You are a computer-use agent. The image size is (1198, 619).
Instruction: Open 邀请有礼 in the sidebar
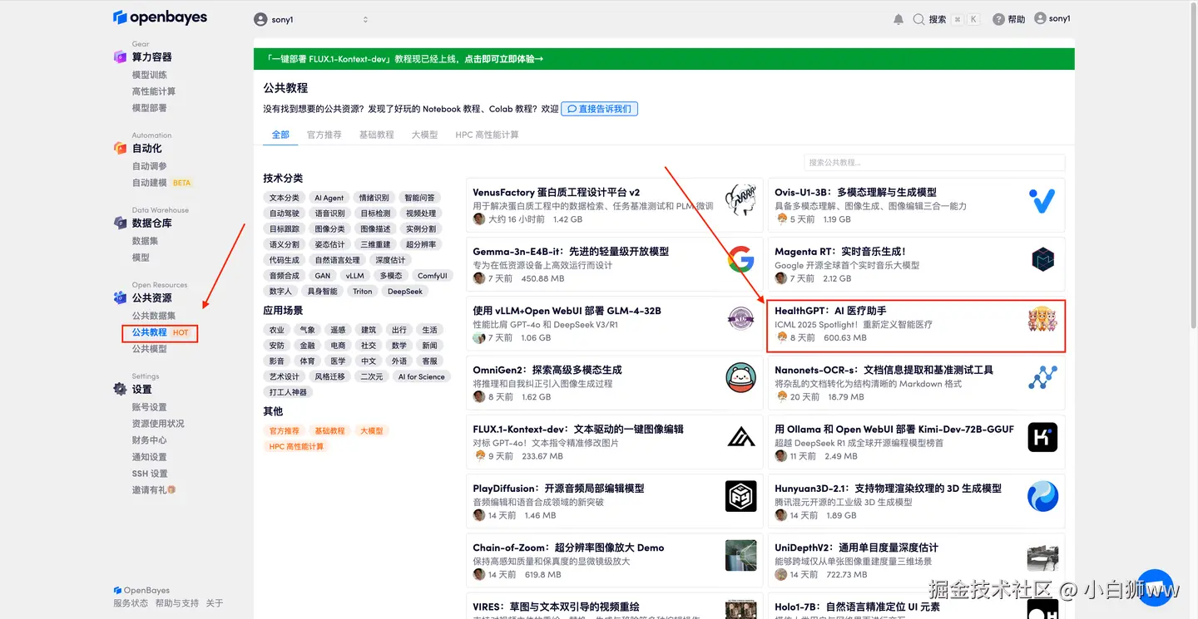(x=154, y=490)
